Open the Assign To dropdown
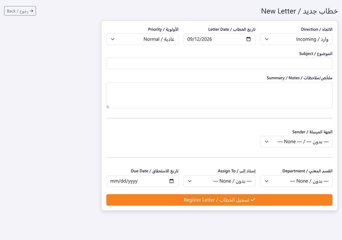Screen dimensions: 342x240 point(219,181)
